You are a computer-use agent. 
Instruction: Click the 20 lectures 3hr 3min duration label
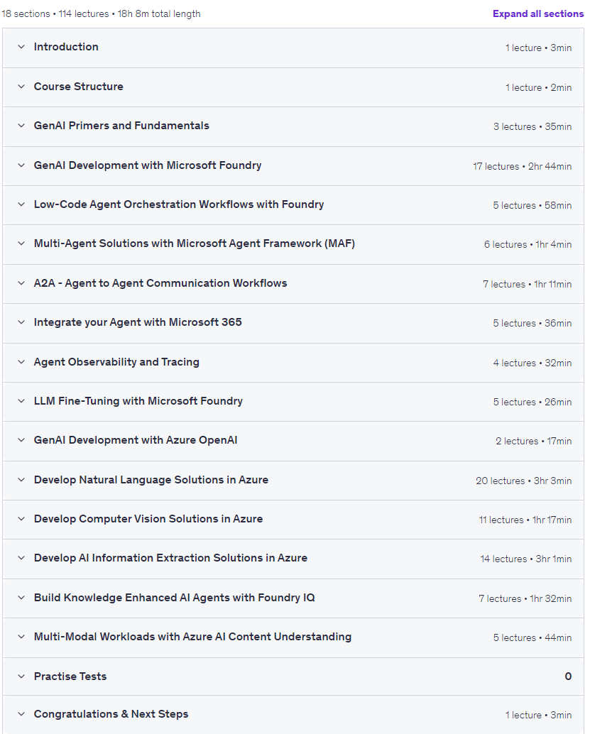pos(523,481)
